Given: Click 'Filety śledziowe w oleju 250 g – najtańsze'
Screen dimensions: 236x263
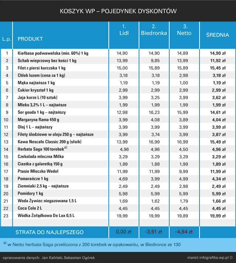Looking at the screenshot, I should [x=56, y=134].
